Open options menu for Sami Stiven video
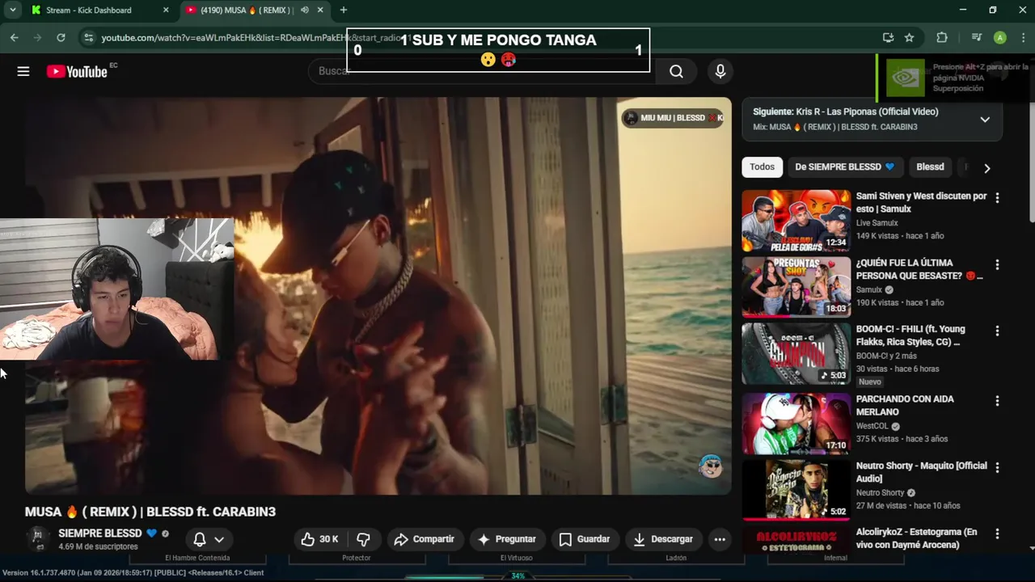This screenshot has height=582, width=1035. pos(997,198)
